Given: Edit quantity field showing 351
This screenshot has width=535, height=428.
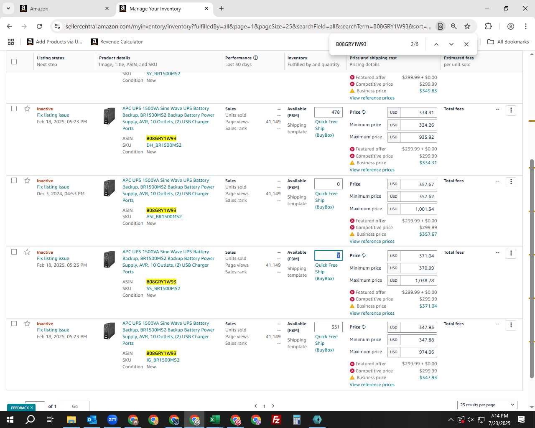Looking at the screenshot, I should [x=329, y=327].
